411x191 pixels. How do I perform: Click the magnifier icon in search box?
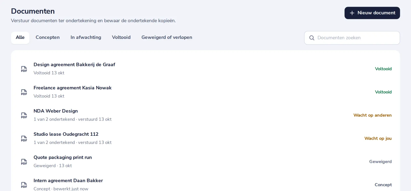[x=312, y=38]
